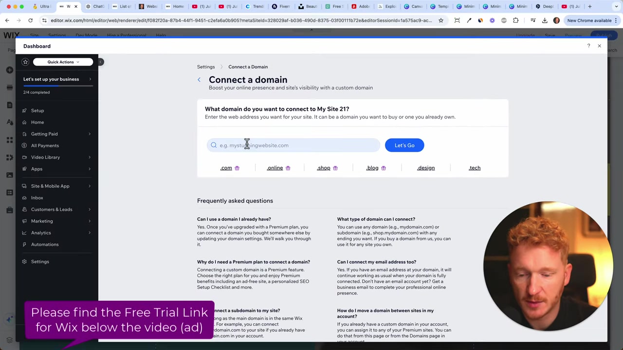Click the Getting Paid wallet icon

click(x=24, y=134)
